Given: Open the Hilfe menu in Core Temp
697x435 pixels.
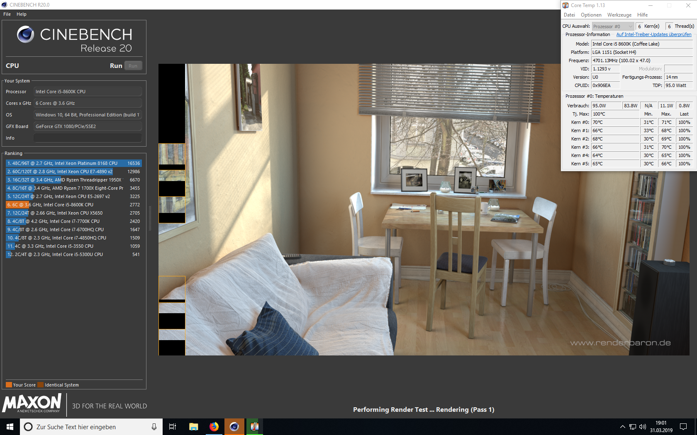Looking at the screenshot, I should coord(642,15).
